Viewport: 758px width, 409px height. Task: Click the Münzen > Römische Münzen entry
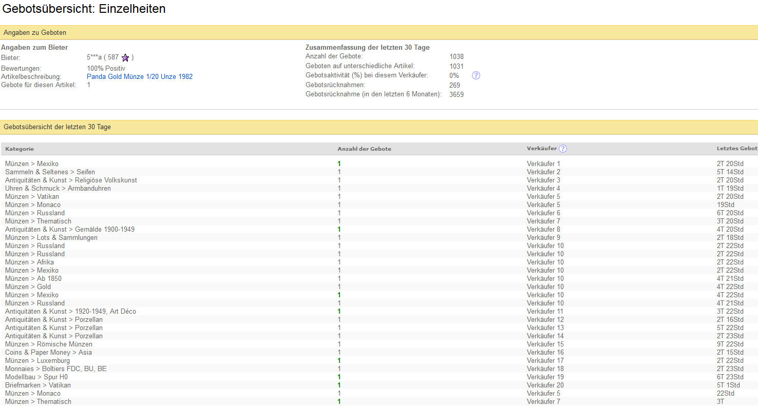pyautogui.click(x=49, y=344)
